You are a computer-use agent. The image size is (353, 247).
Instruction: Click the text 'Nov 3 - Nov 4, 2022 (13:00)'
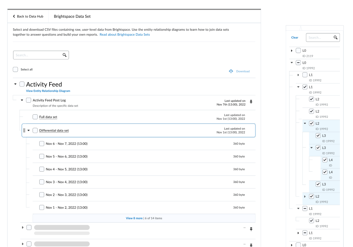tap(66, 182)
